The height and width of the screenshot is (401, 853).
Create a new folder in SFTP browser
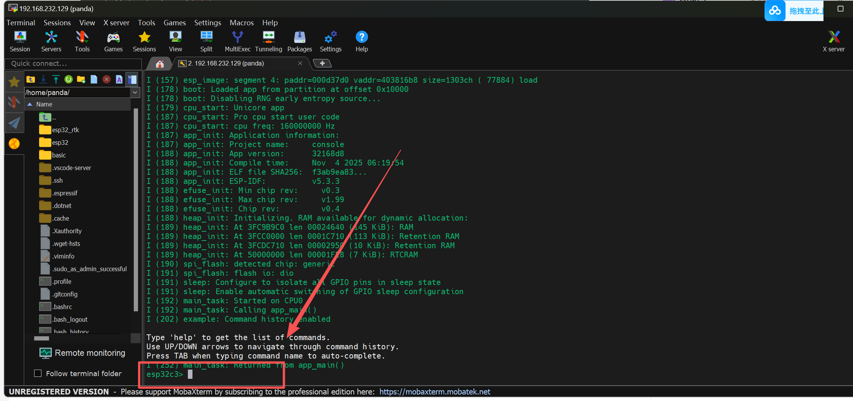81,79
